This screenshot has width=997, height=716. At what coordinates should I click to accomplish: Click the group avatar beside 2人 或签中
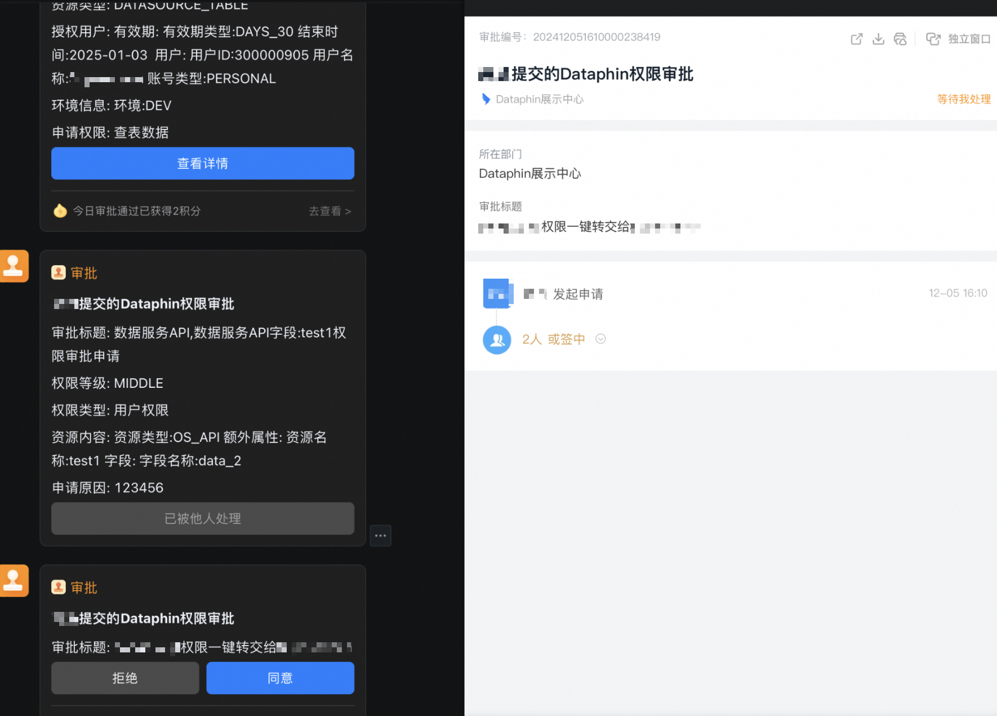pyautogui.click(x=497, y=339)
